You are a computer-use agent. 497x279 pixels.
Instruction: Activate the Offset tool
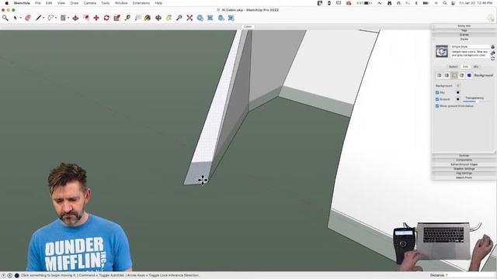tap(86, 18)
